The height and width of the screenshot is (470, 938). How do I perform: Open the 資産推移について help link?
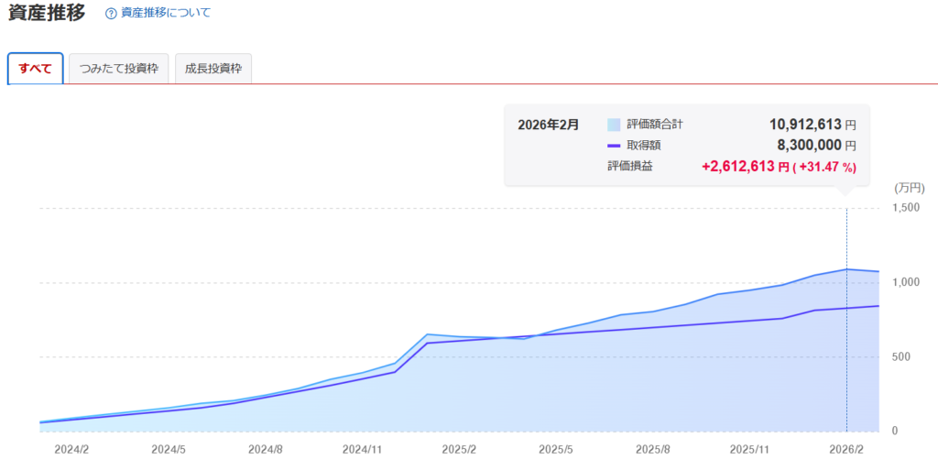[x=165, y=14]
